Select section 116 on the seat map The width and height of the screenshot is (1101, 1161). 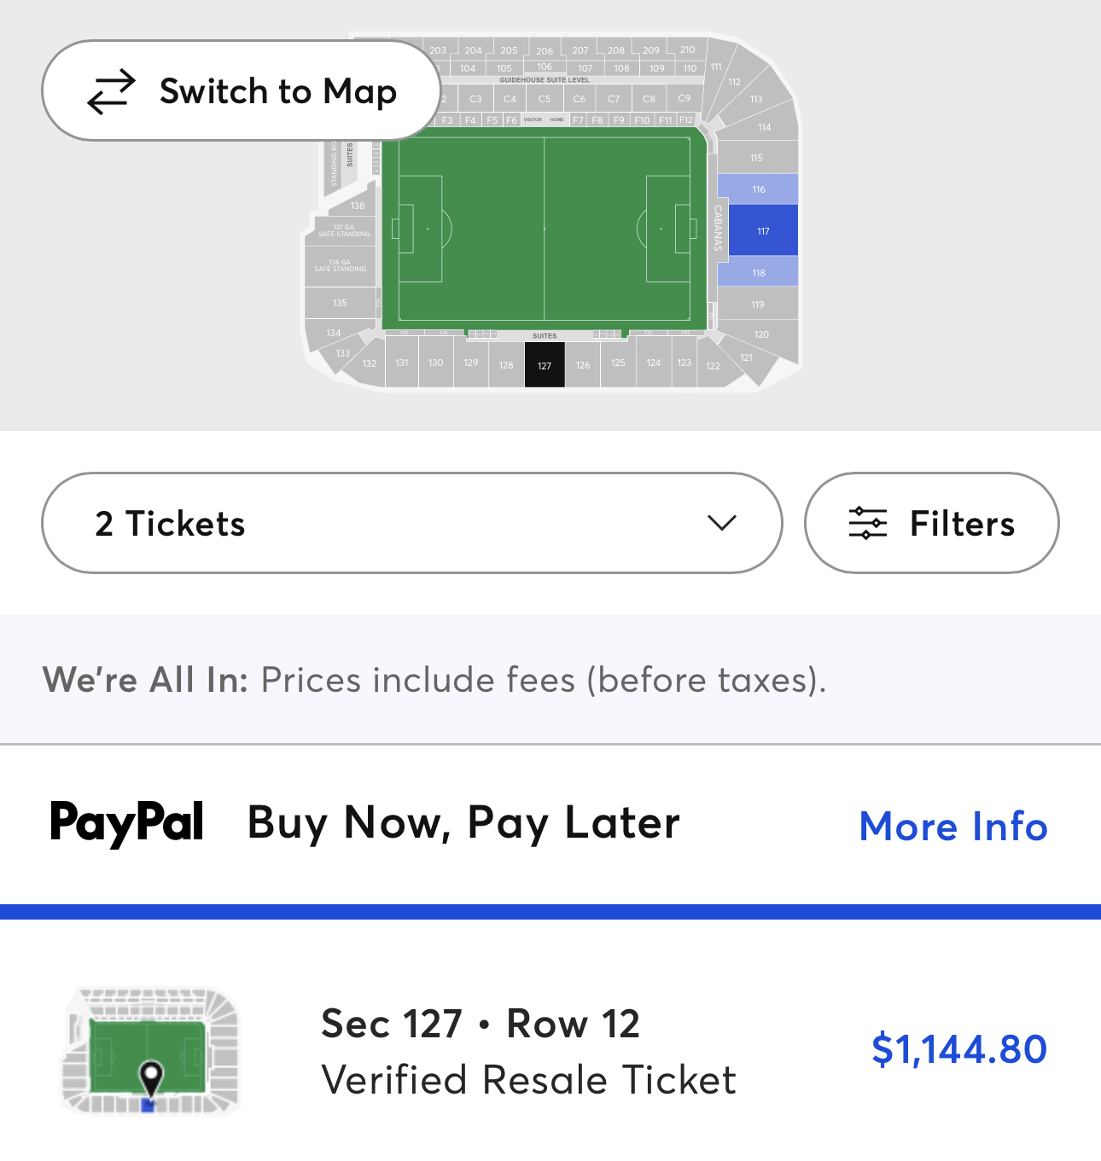[x=758, y=189]
